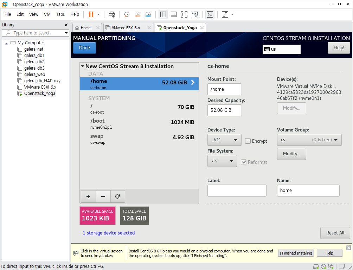This screenshot has width=353, height=270.
Task: Click the Help! button
Action: pyautogui.click(x=339, y=48)
